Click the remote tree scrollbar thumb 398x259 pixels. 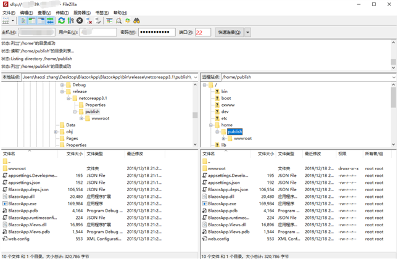[394, 97]
